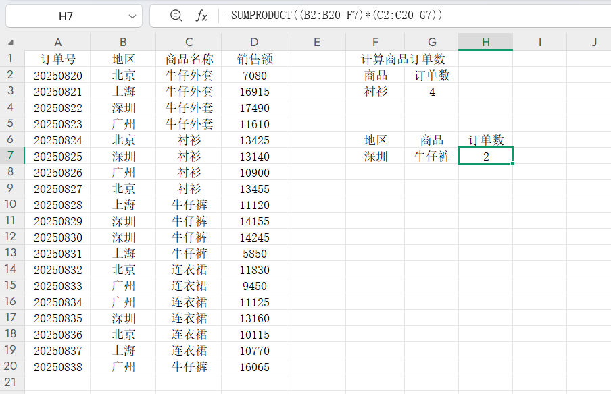Click the select-all corner triangle

pos(11,43)
